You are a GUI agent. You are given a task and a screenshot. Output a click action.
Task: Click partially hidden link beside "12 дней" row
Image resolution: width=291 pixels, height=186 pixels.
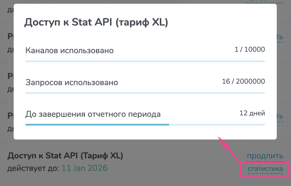pos(280,117)
